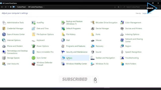Open the Power Options icon
Screen dimensions: 161x90
point(33,46)
